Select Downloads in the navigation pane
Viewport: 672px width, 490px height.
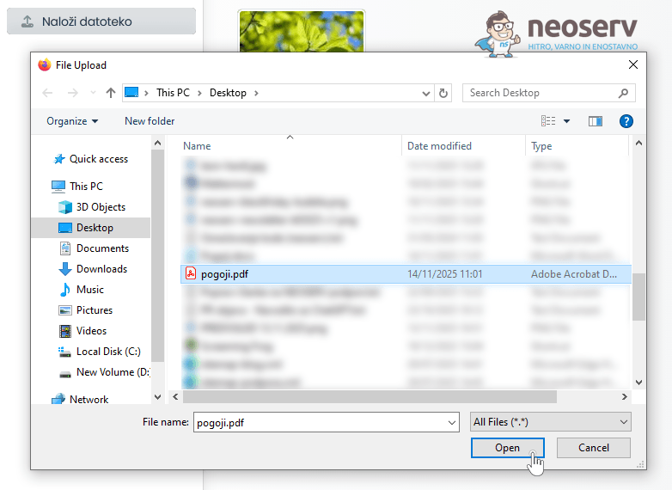[x=101, y=269]
